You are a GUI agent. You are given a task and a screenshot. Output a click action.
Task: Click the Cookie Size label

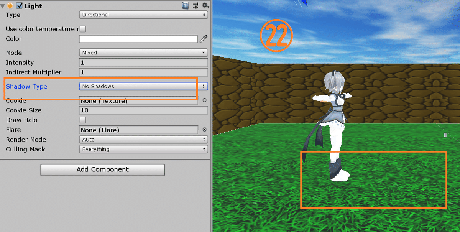23,110
